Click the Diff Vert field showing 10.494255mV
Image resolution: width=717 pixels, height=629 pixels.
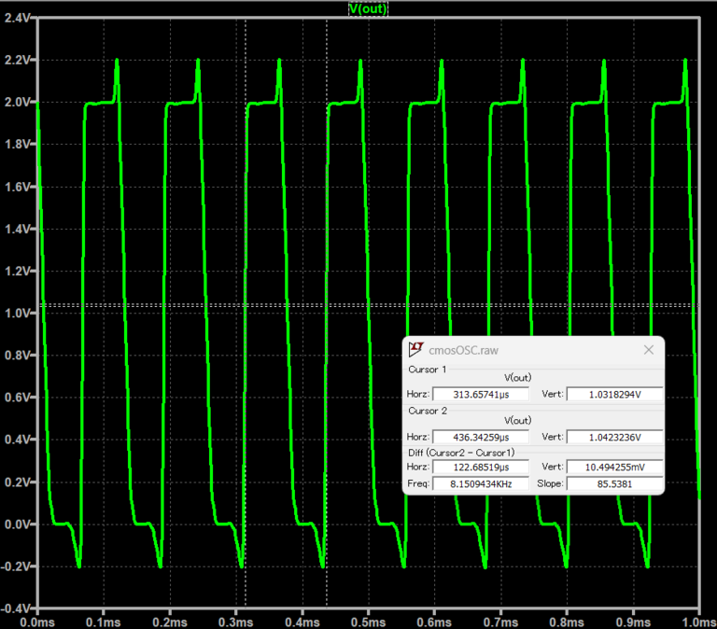tap(614, 468)
